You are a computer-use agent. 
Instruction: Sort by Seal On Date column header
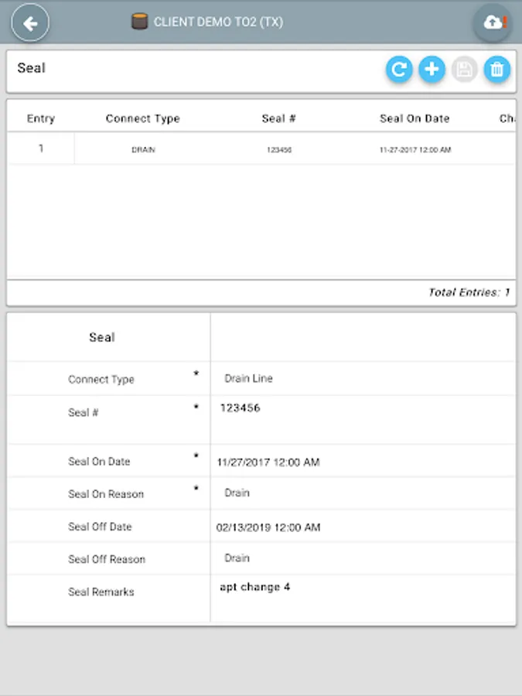415,118
